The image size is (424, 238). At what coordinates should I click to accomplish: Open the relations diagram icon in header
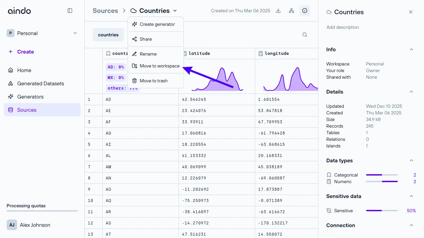291,11
